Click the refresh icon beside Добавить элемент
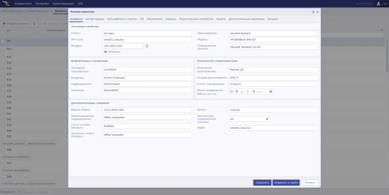 [34, 24]
